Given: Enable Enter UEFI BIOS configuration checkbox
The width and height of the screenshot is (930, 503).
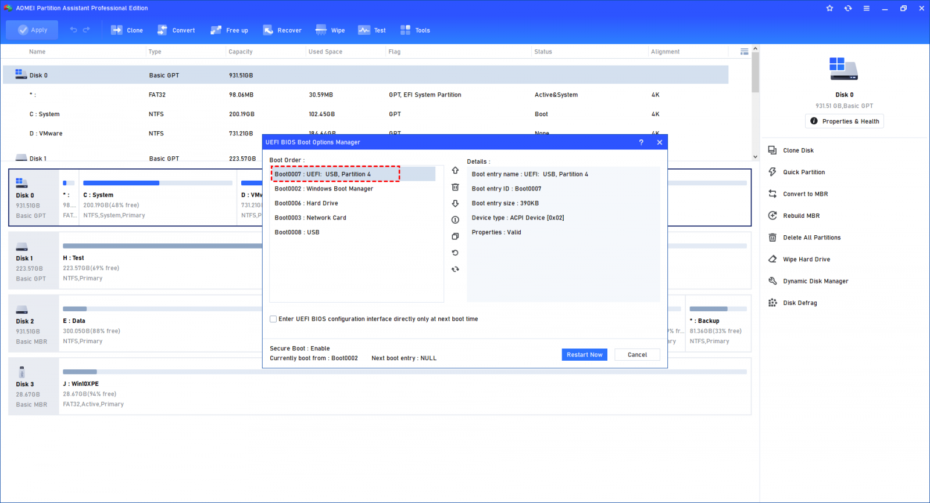Looking at the screenshot, I should [273, 319].
